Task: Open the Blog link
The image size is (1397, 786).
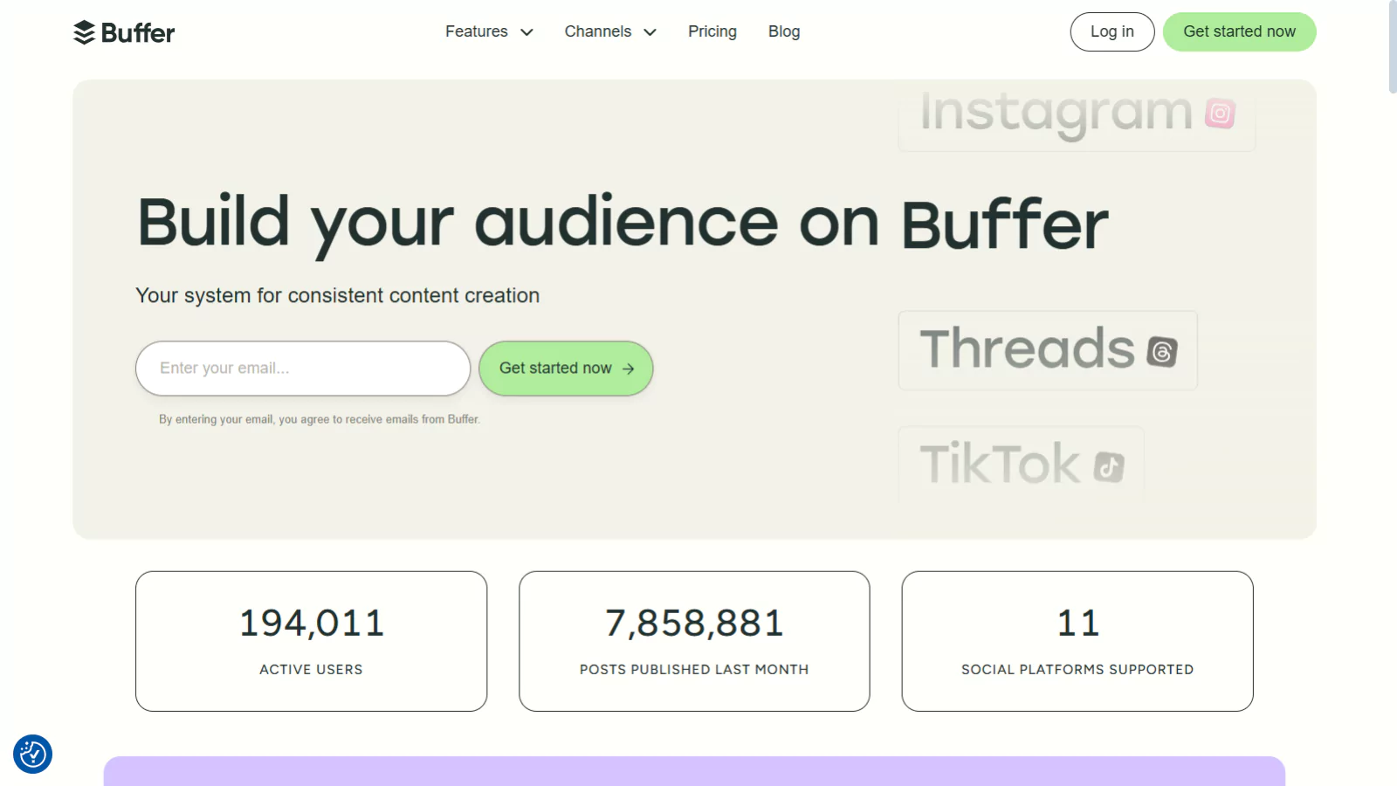Action: coord(784,31)
